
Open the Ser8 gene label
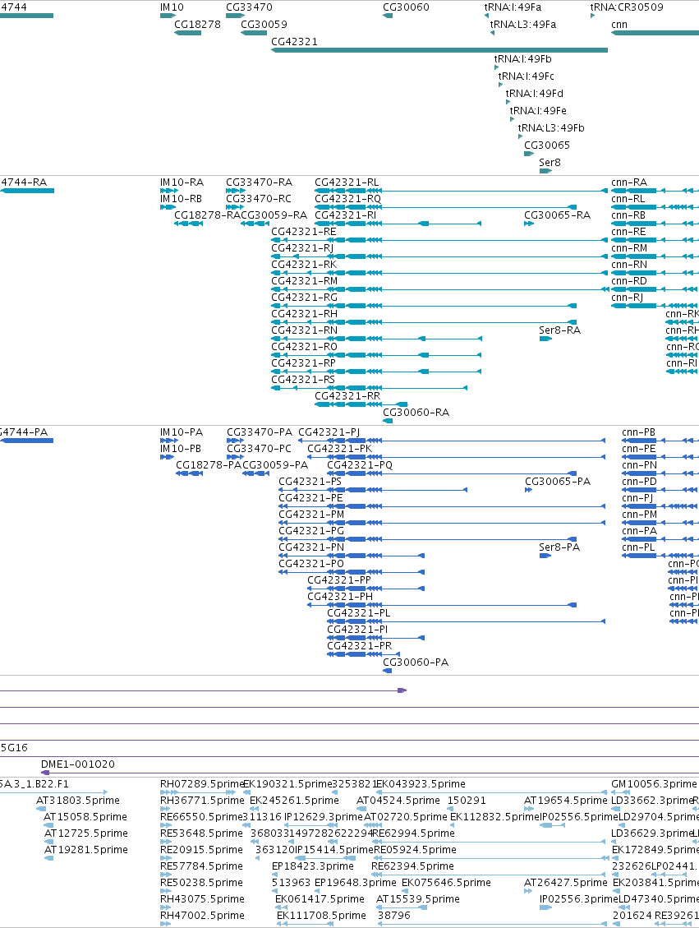click(550, 162)
